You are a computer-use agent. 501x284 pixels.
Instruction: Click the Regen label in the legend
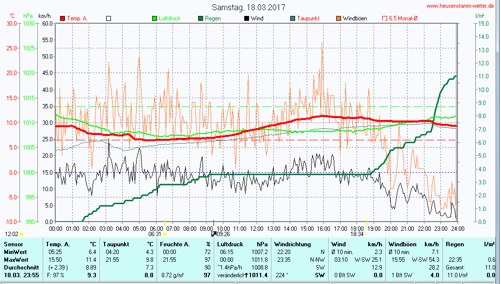213,18
